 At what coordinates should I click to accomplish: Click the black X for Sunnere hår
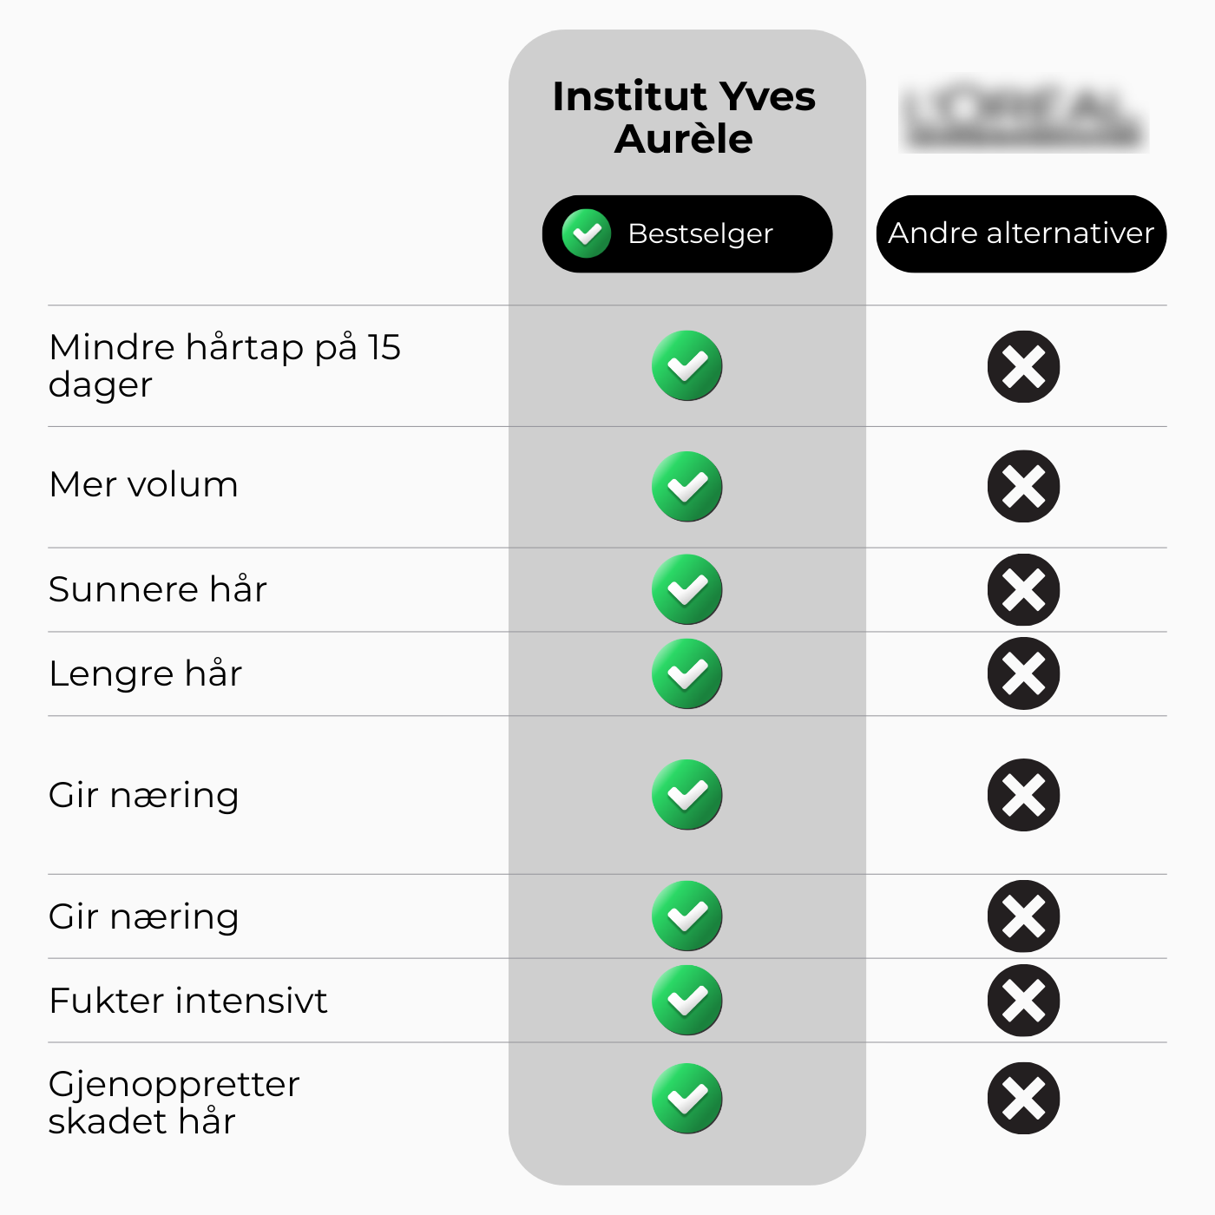[1023, 590]
